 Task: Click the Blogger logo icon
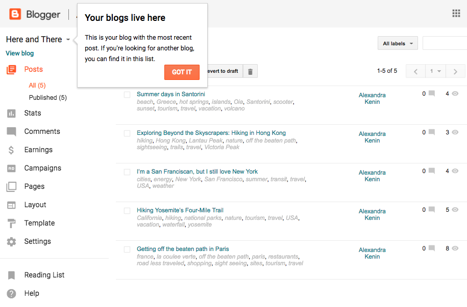15,14
